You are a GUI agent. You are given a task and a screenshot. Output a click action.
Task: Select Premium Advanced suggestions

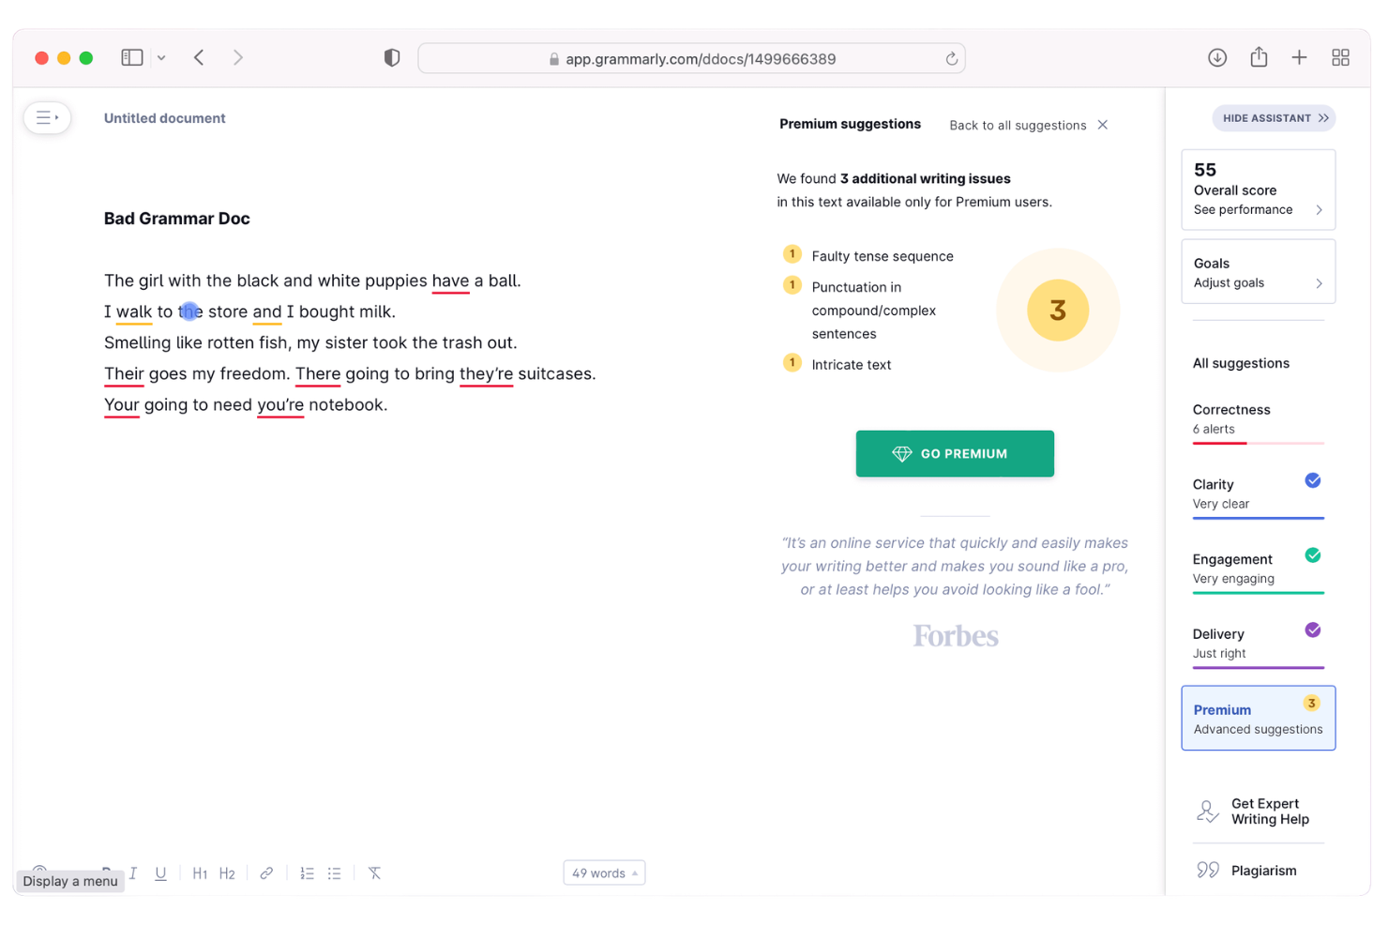1258,718
